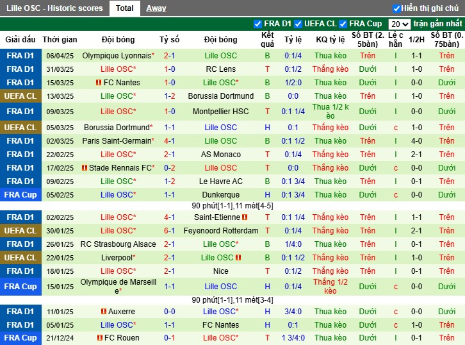Select odds 1 3/4:0 in FC Rouen row
This screenshot has height=345, width=465.
click(x=293, y=338)
